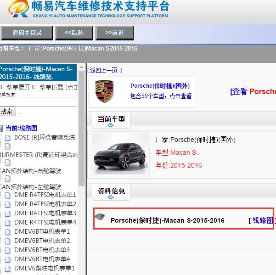
Task: Click the left panel vertical scrollbar thumb
Action: 81,128
